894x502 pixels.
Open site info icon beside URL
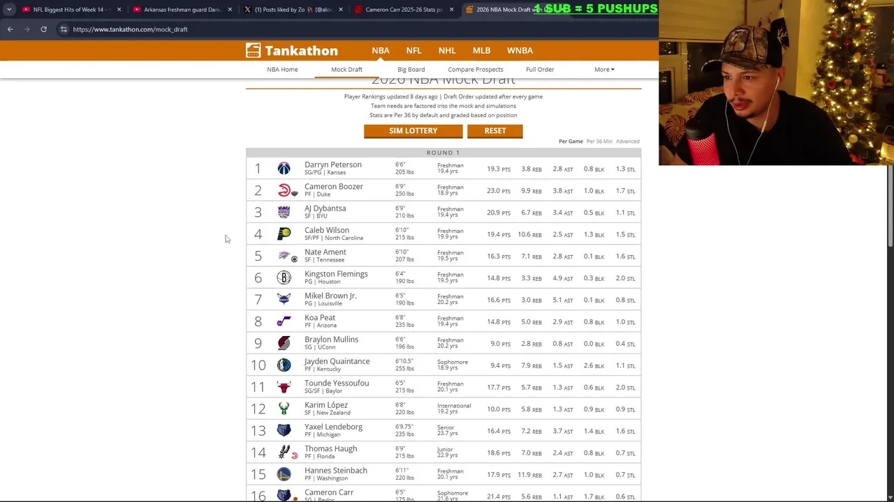point(63,29)
